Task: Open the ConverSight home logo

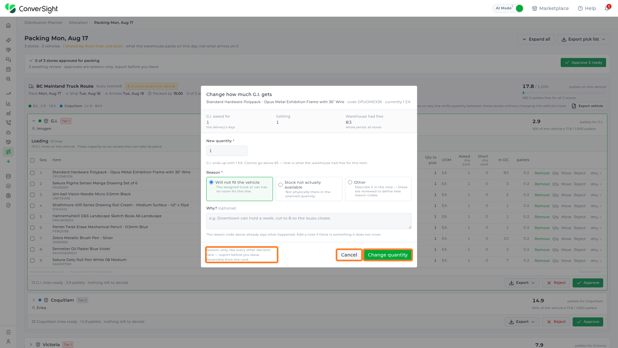Action: point(31,9)
